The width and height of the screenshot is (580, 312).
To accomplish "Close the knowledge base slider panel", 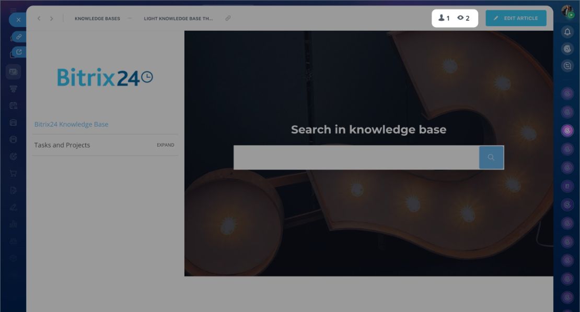I will 18,20.
